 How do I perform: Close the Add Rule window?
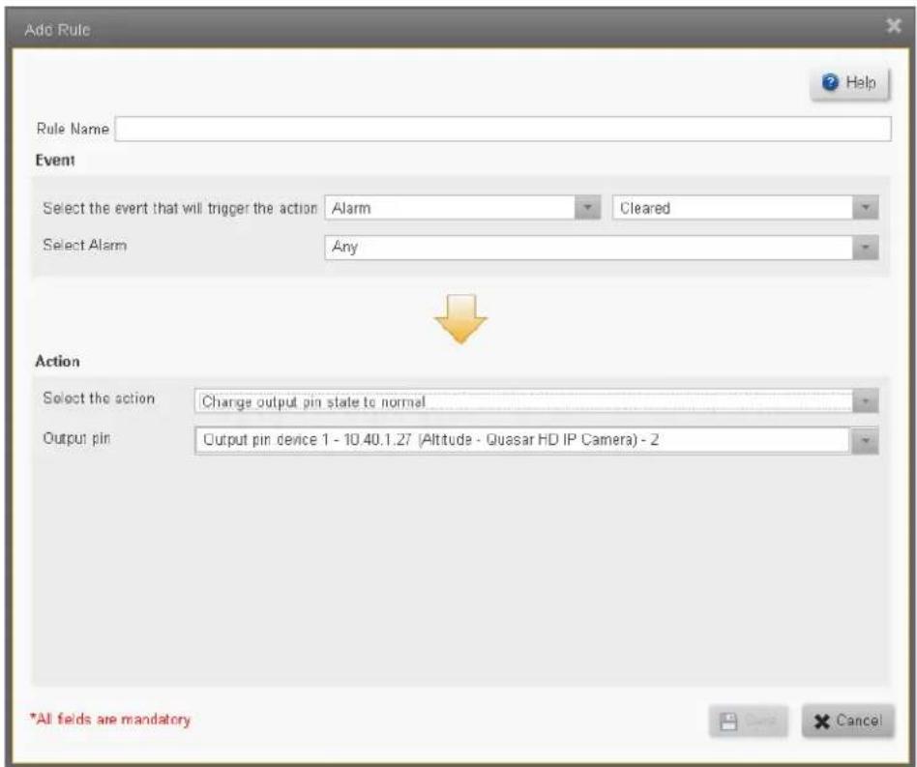pos(894,26)
